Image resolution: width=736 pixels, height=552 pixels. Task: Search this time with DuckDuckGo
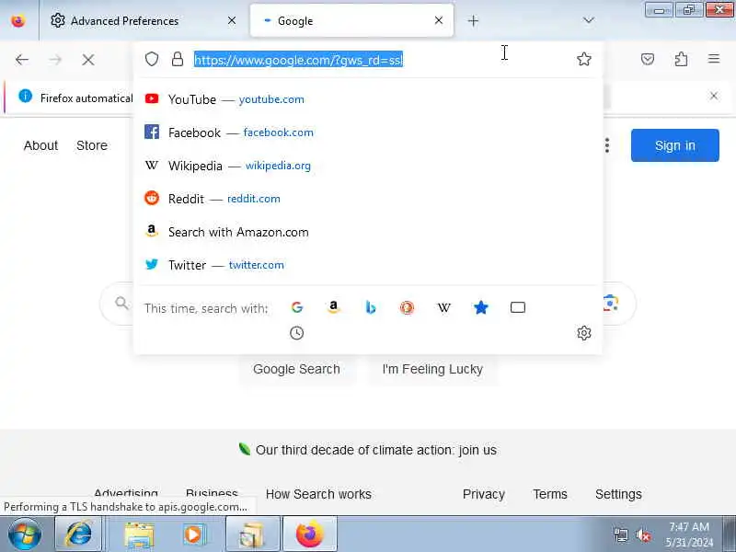[x=407, y=307]
